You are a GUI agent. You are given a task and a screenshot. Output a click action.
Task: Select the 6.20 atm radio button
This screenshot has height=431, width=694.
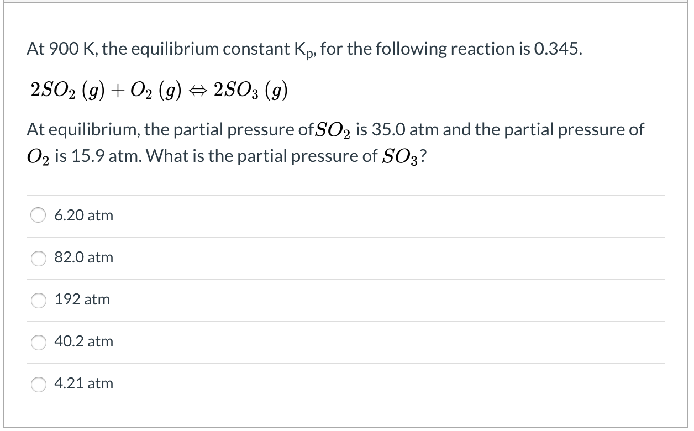point(38,215)
